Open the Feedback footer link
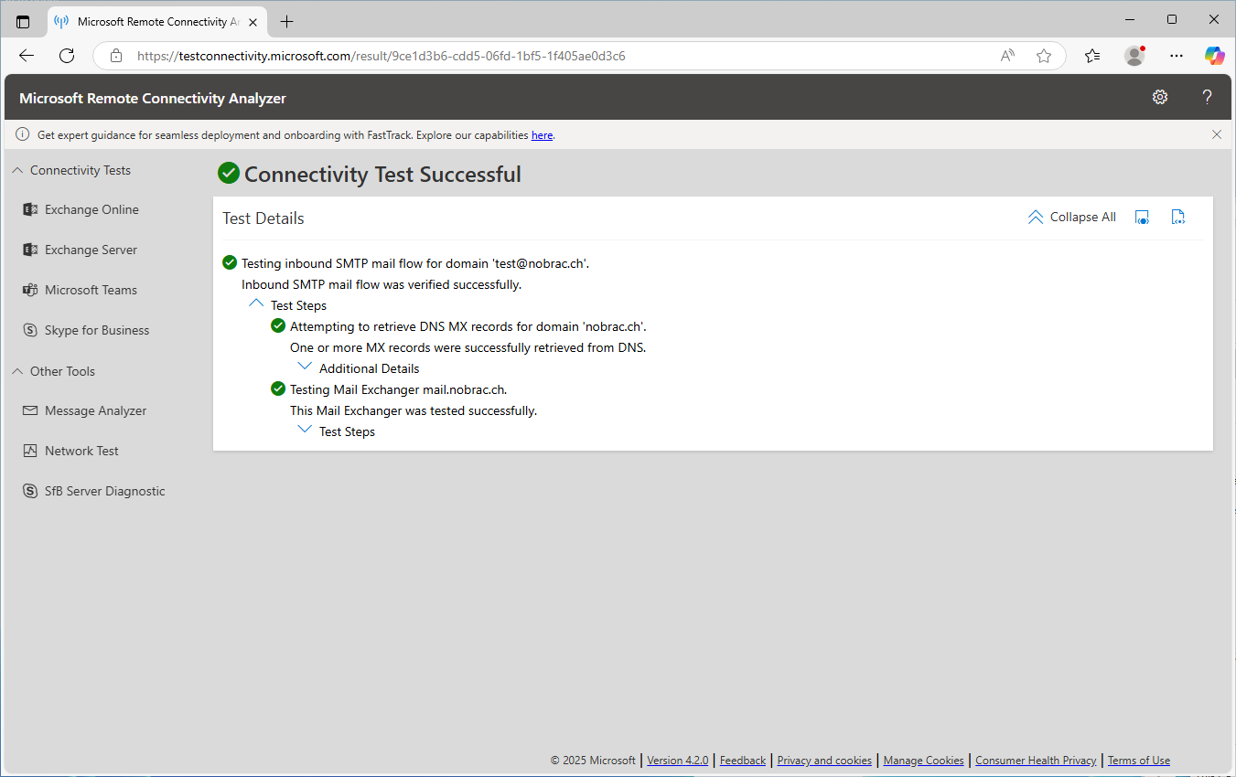This screenshot has height=777, width=1236. coord(743,761)
